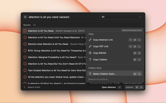Image resolution: width=166 pixels, height=103 pixels.
Task: Select Attention: Marginal Probability result
Action: point(52,57)
